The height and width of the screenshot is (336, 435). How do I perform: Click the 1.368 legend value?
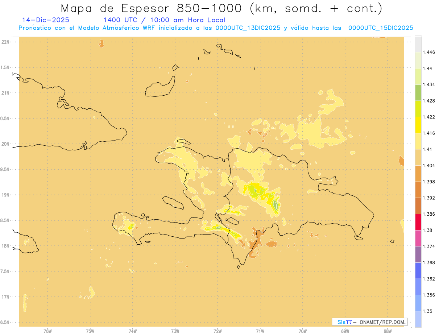pyautogui.click(x=429, y=262)
